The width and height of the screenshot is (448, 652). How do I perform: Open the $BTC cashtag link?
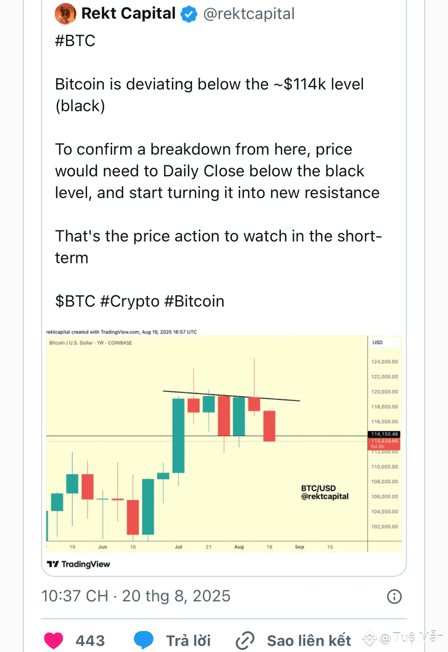[75, 301]
